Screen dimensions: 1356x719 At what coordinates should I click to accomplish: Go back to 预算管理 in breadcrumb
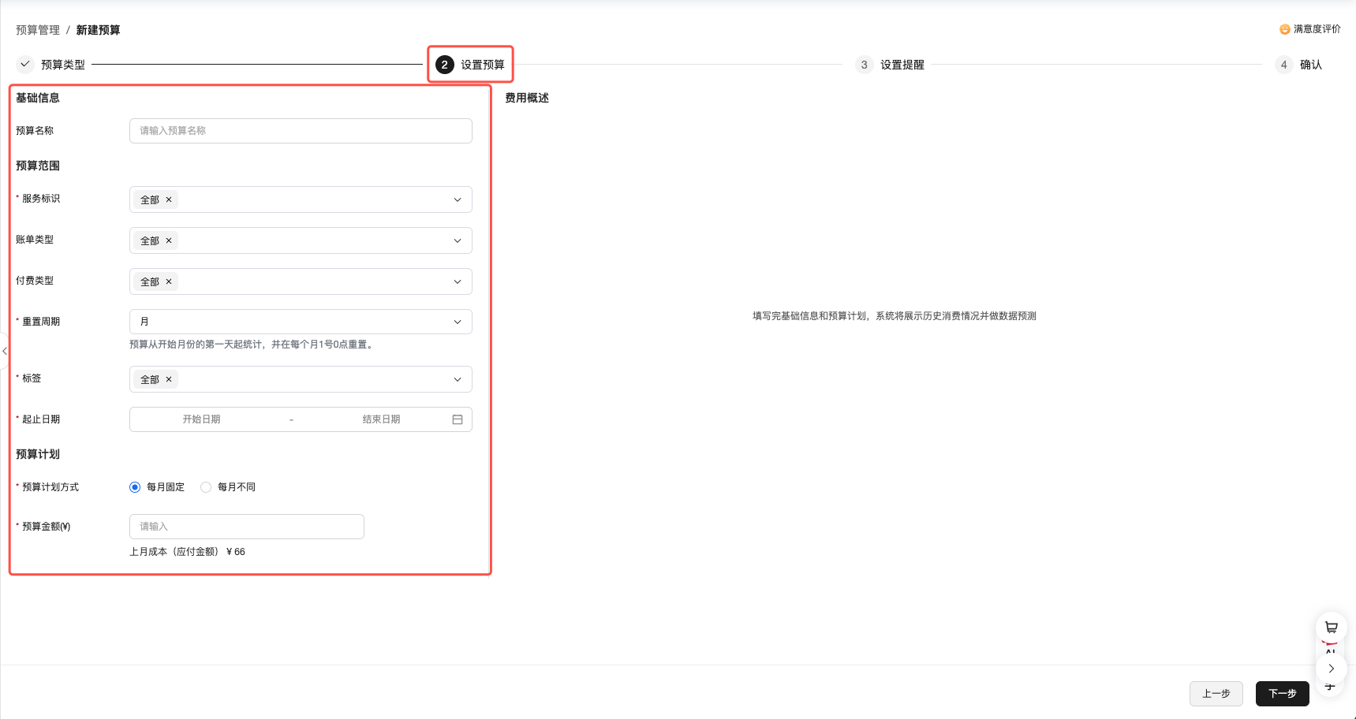pyautogui.click(x=38, y=30)
